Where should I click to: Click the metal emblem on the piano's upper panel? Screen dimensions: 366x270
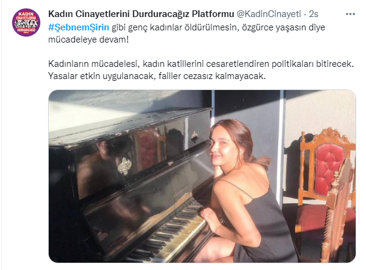pyautogui.click(x=124, y=166)
